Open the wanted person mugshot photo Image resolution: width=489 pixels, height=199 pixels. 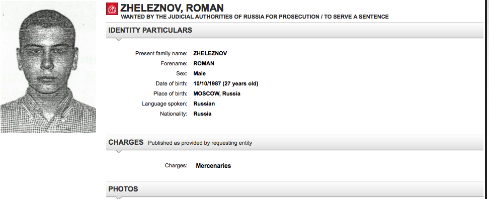pos(48,67)
